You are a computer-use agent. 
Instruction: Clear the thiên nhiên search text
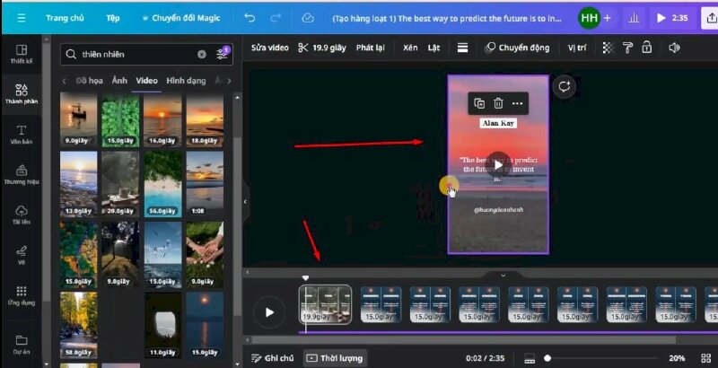(x=201, y=55)
